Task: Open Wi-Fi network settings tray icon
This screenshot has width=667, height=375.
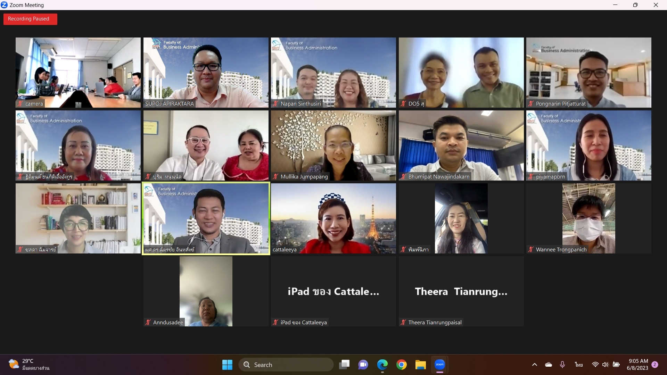Action: (x=595, y=365)
